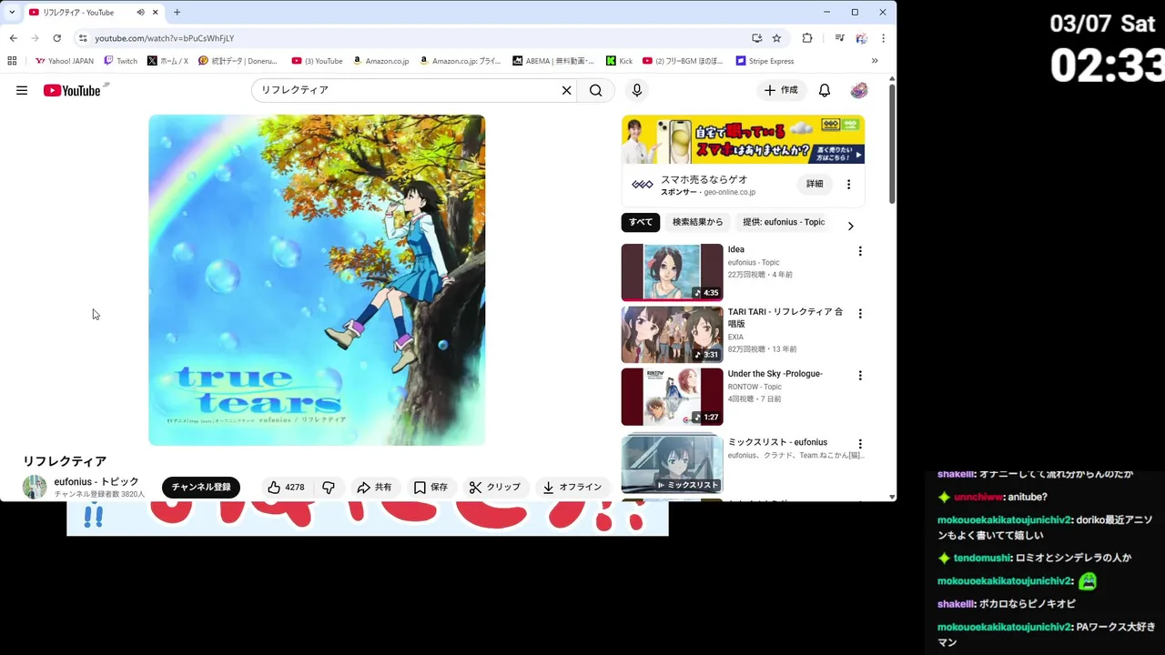Mute the tab via speaker icon

[x=140, y=12]
